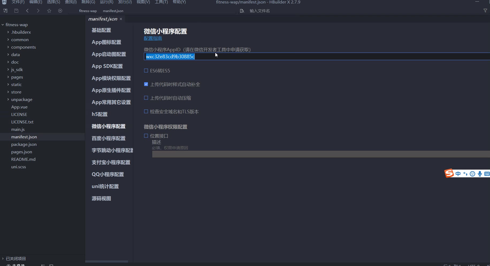Check the 位置接口 permission checkbox

(146, 136)
